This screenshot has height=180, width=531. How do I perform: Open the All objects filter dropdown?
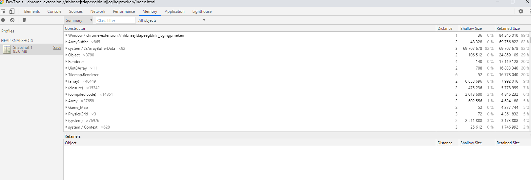tap(172, 20)
